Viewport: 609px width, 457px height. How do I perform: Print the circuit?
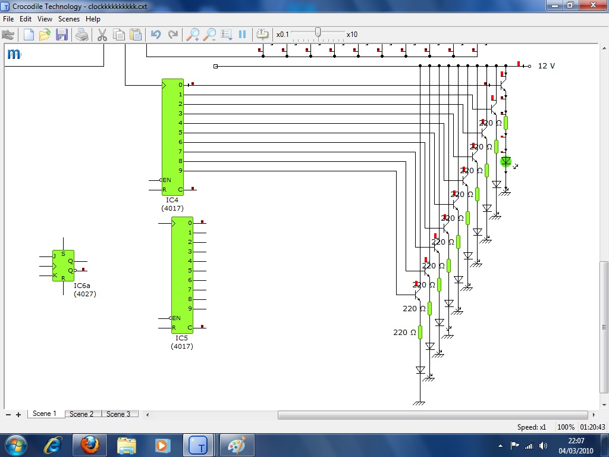(x=82, y=35)
